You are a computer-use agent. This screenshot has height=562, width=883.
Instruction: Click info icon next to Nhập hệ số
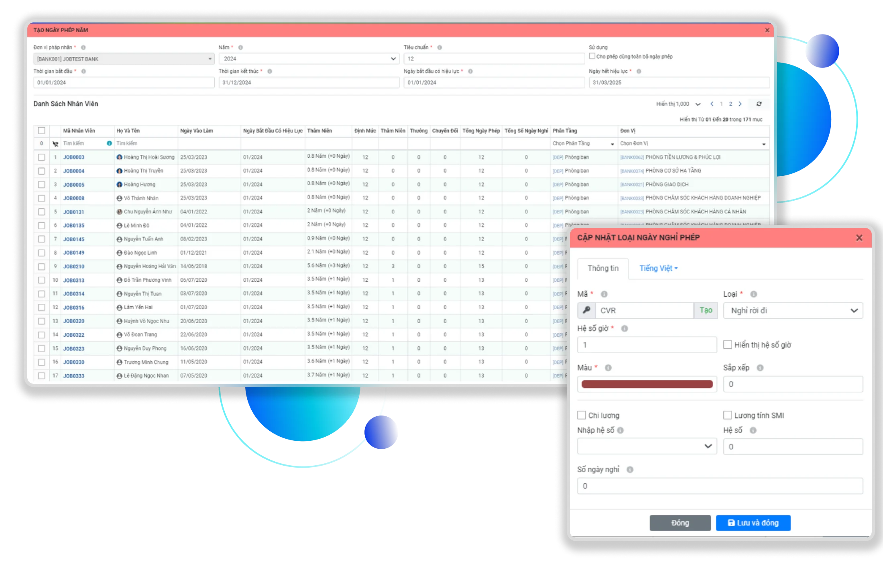click(621, 431)
